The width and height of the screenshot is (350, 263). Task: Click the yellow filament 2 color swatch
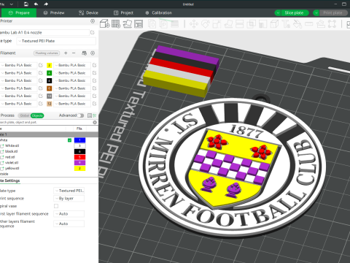point(49,65)
